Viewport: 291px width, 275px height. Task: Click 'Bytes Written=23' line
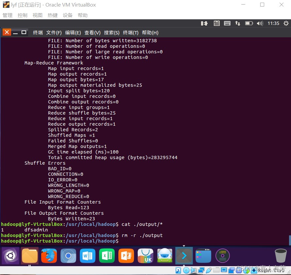click(71, 219)
